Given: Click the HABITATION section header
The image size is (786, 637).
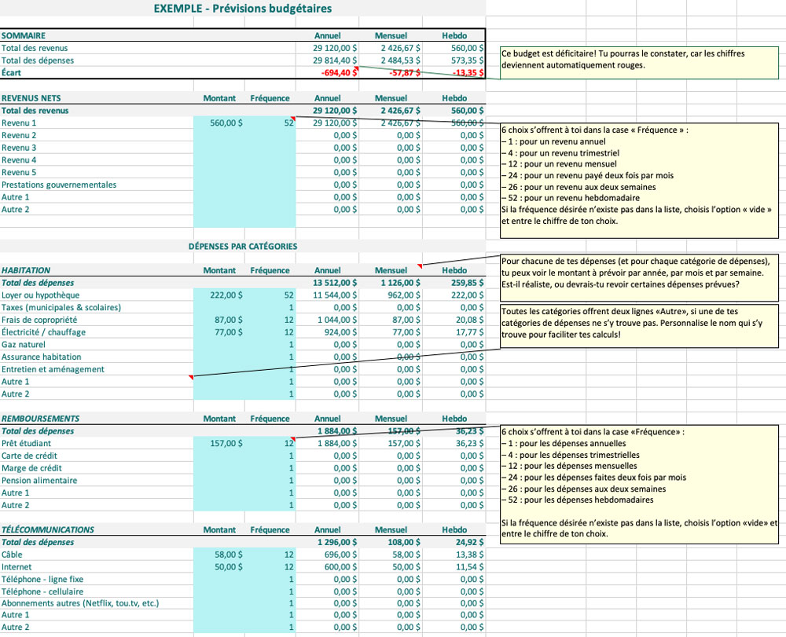Looking at the screenshot, I should [26, 270].
